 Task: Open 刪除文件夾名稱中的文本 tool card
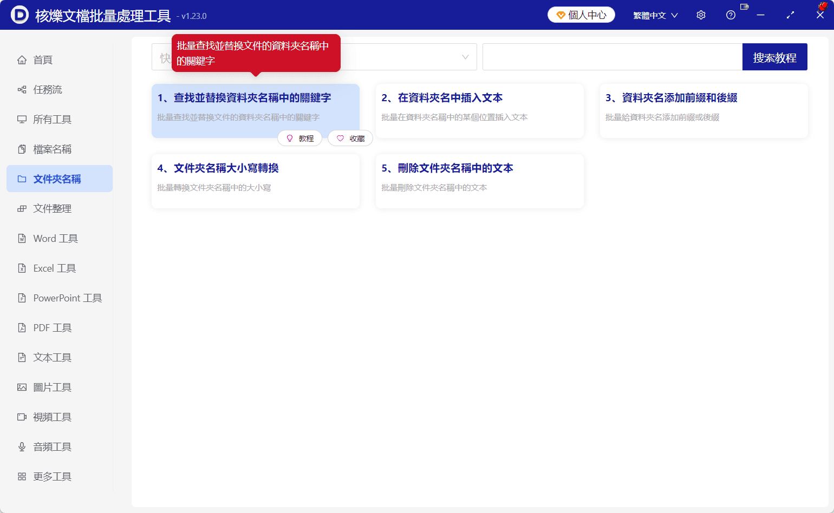[x=480, y=181]
